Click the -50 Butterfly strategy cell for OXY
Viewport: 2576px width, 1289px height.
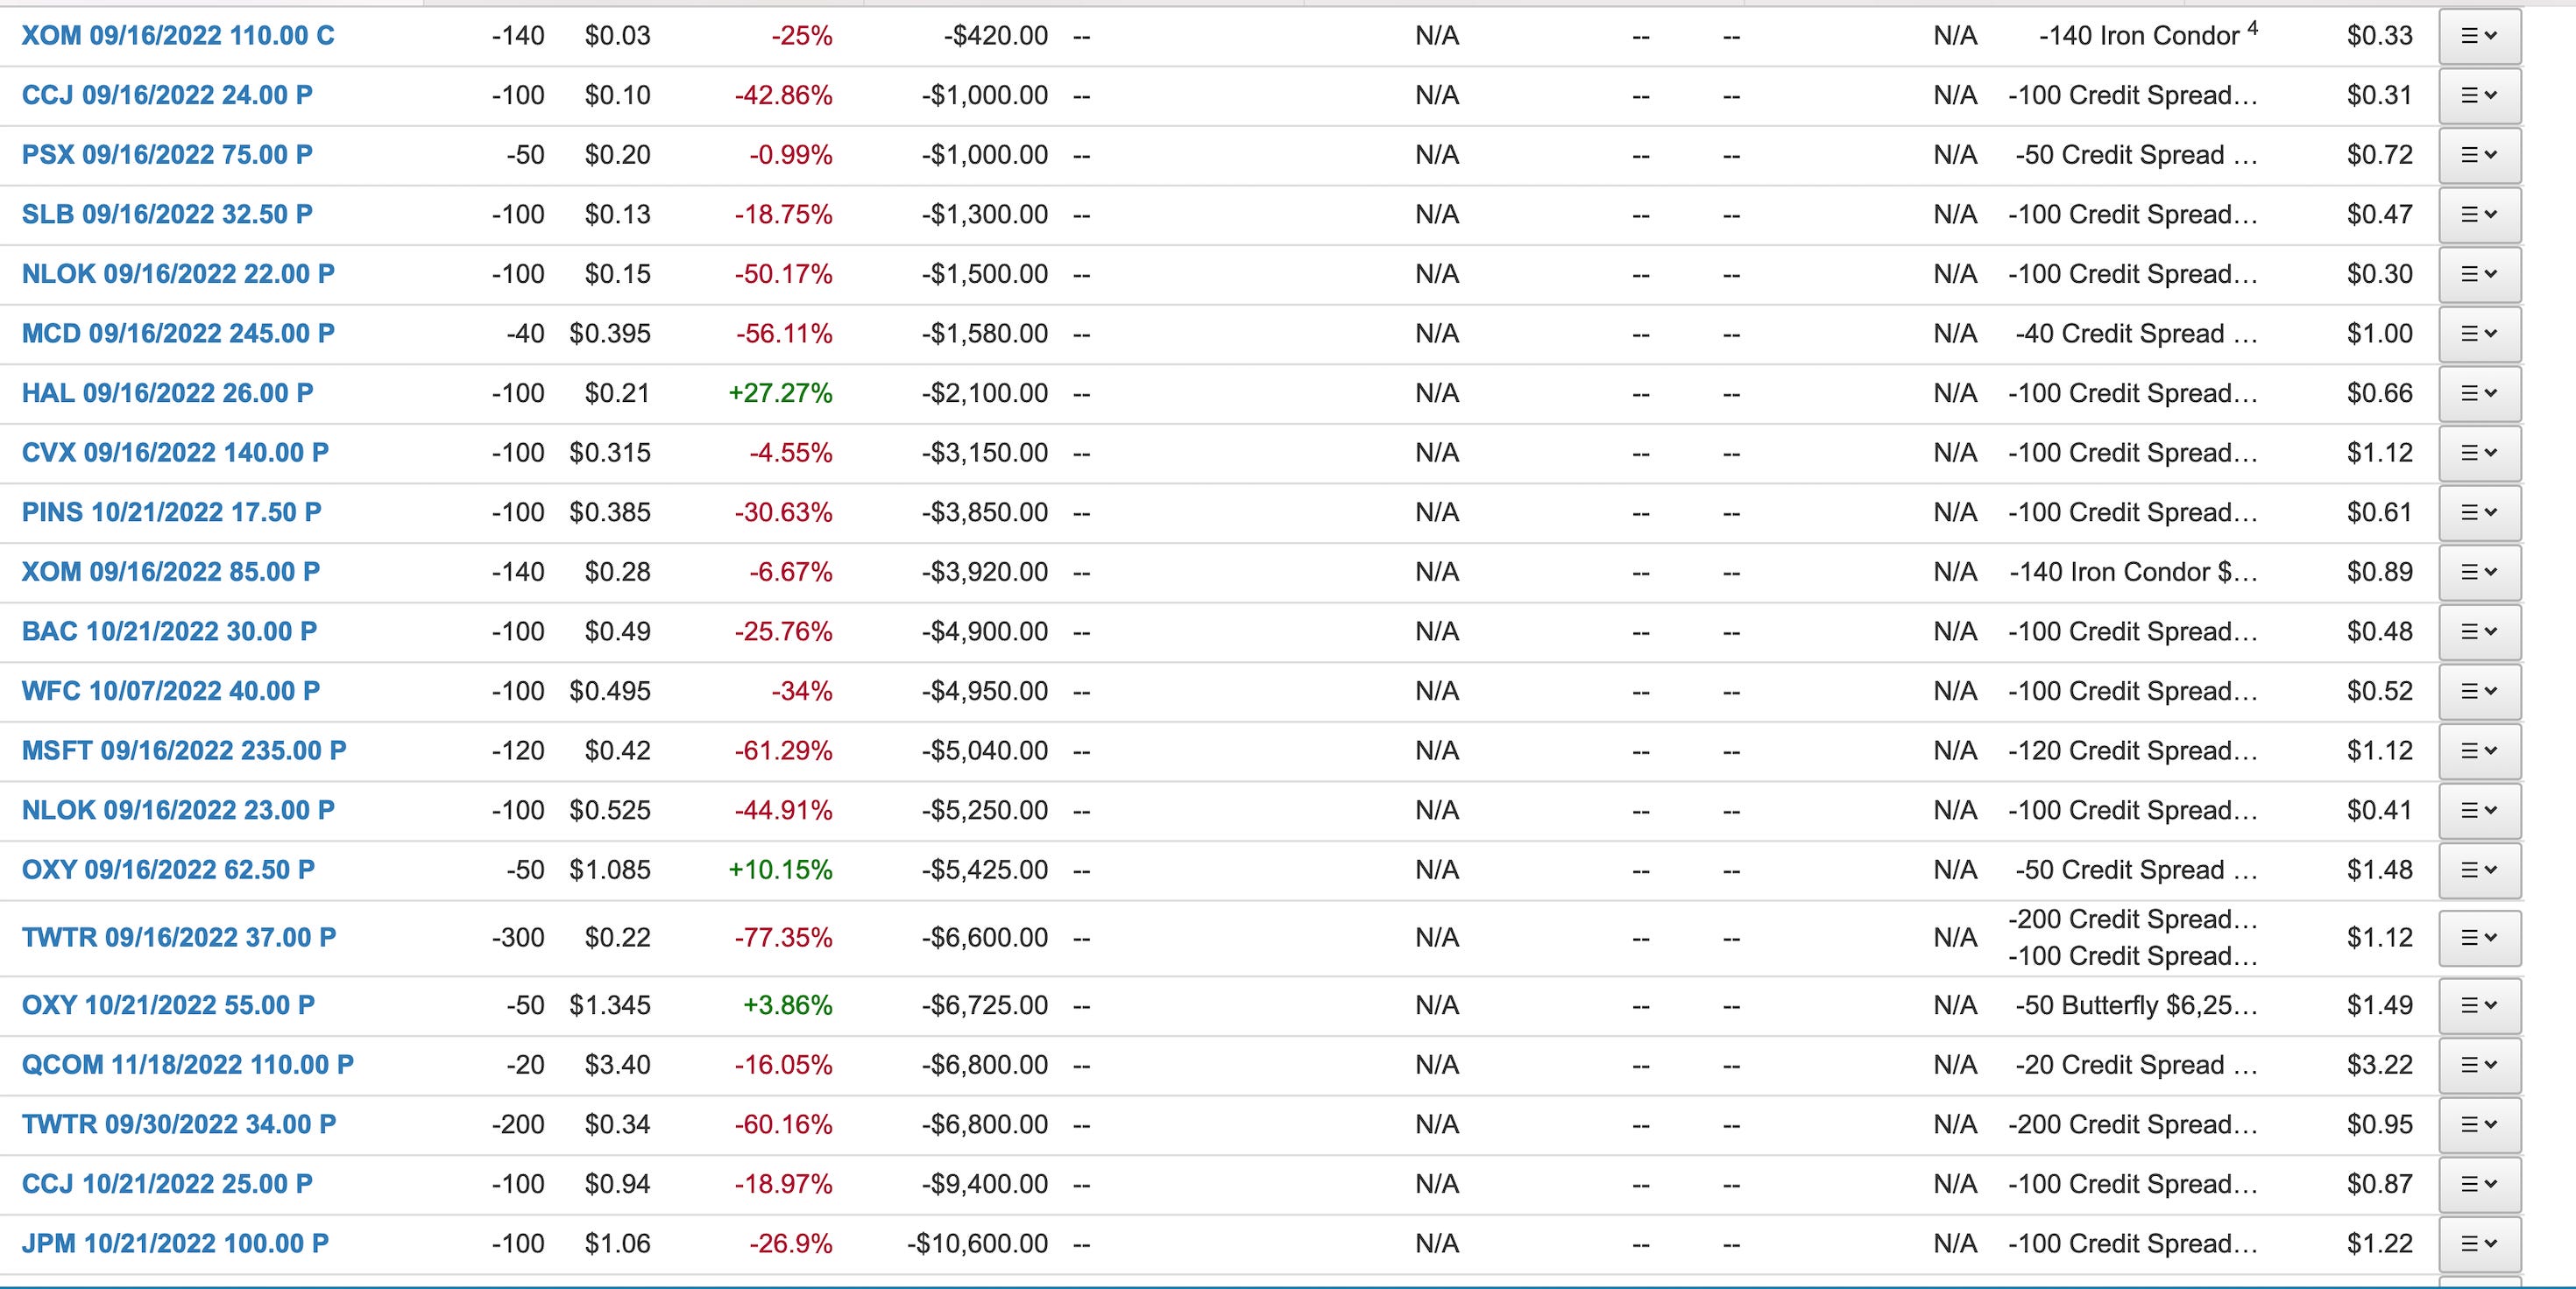(x=2135, y=1005)
